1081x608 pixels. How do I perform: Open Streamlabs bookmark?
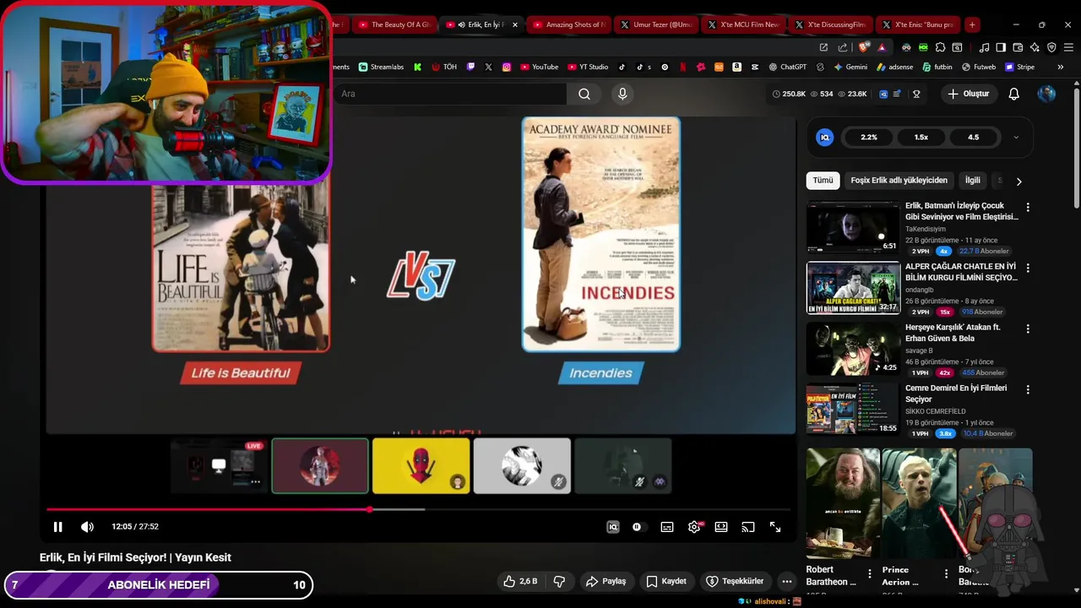pos(381,67)
